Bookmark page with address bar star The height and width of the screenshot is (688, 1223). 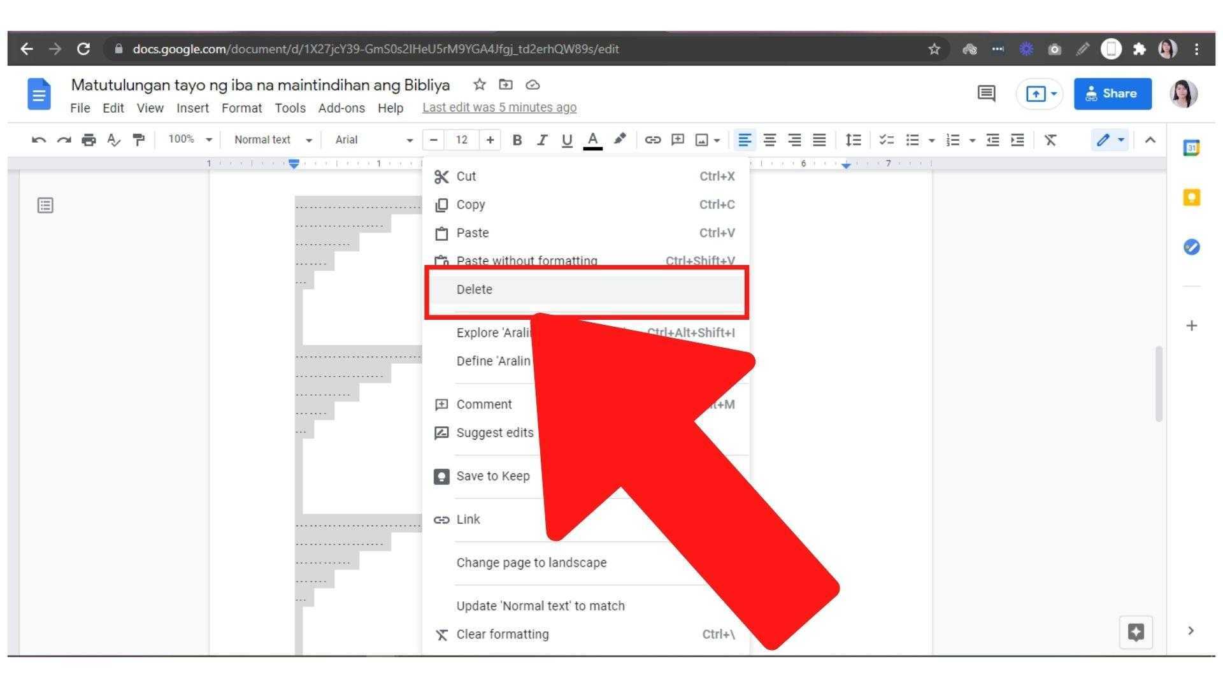coord(934,49)
